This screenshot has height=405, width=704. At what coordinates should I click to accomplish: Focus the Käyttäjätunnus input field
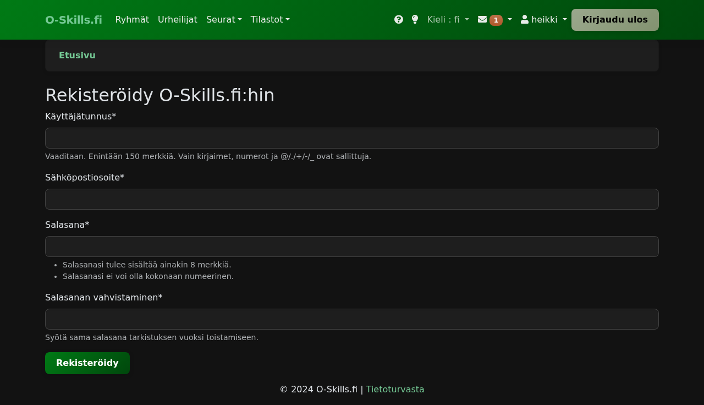click(x=352, y=138)
